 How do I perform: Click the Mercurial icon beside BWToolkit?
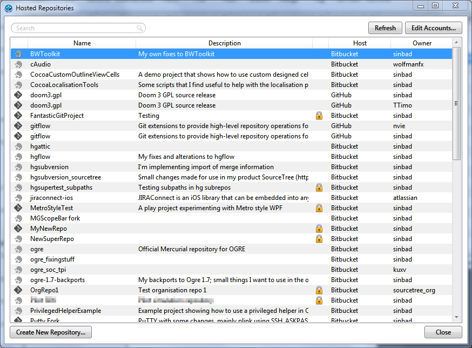coord(18,54)
